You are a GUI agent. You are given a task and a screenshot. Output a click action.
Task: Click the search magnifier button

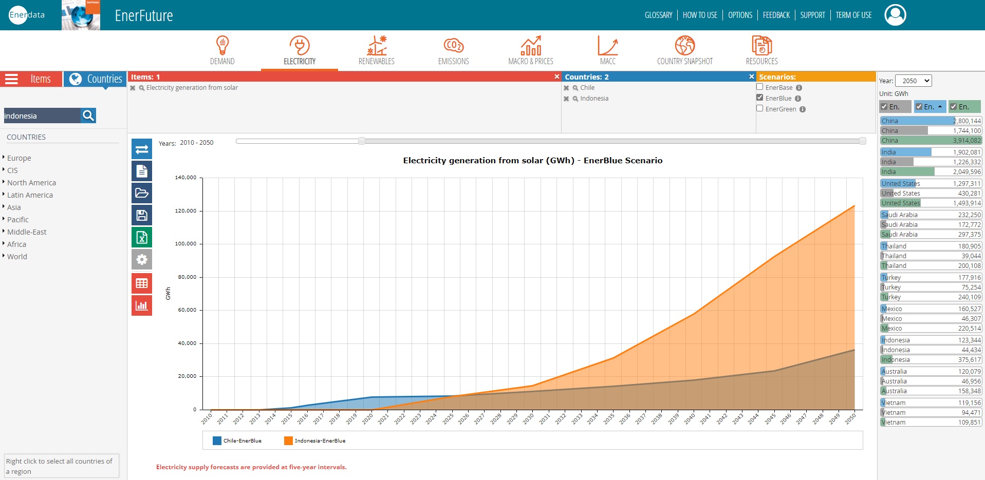[88, 116]
